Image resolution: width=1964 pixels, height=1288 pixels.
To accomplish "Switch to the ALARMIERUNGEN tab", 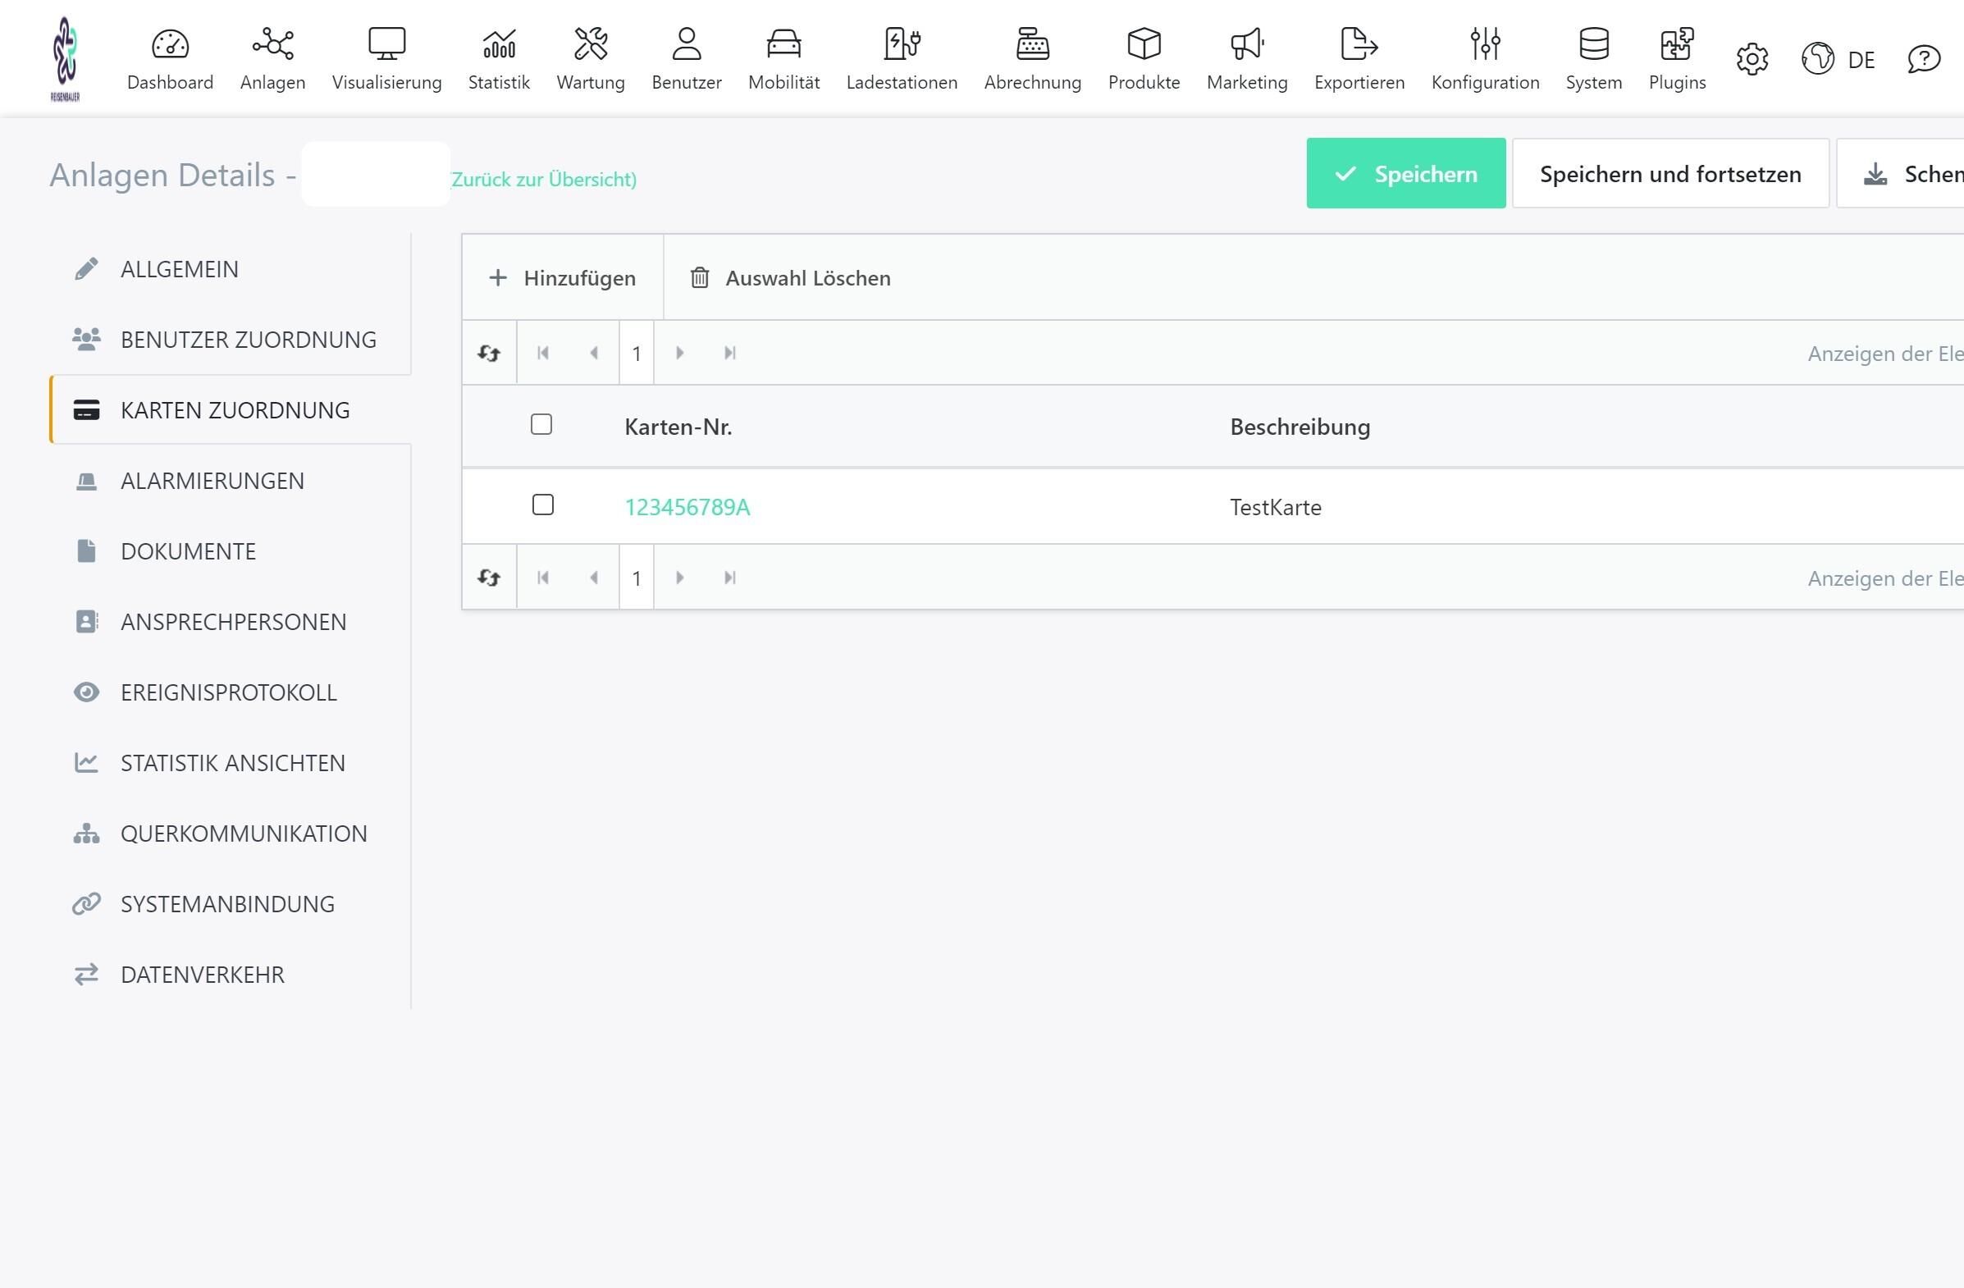I will click(x=212, y=481).
